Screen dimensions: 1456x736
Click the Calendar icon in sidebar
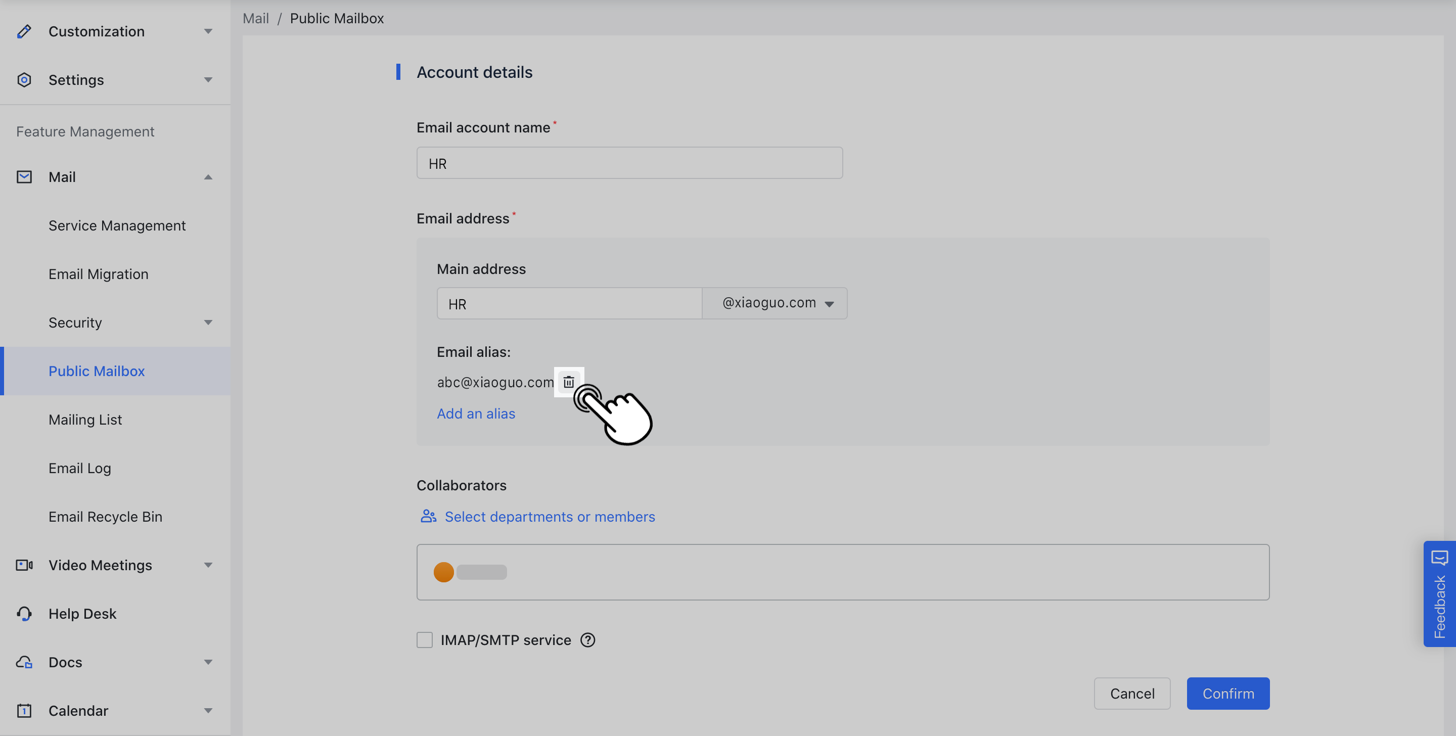[24, 711]
